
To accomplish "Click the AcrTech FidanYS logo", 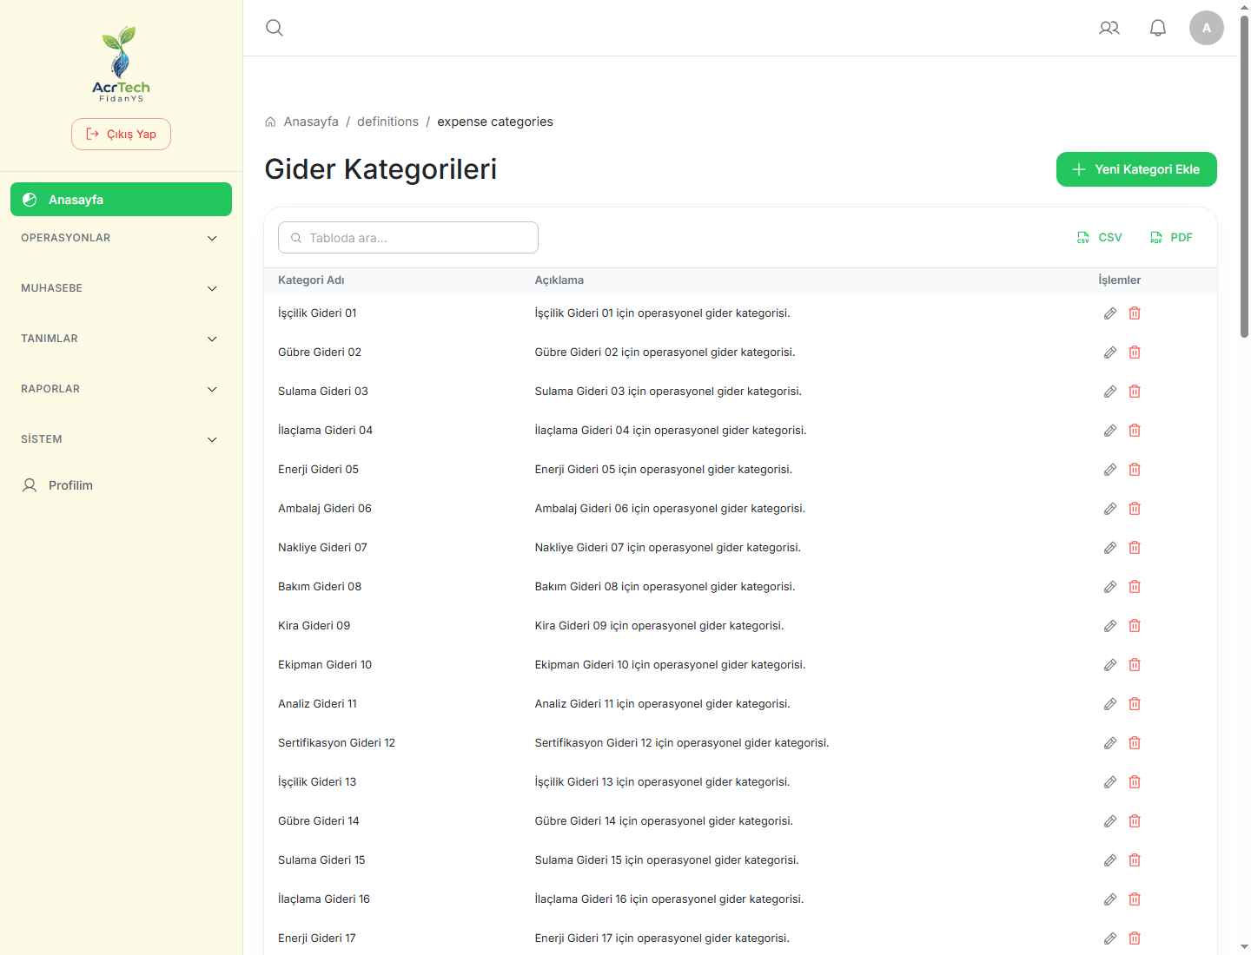I will [x=121, y=64].
